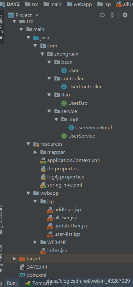Click the webapp web folder icon

(x=36, y=193)
